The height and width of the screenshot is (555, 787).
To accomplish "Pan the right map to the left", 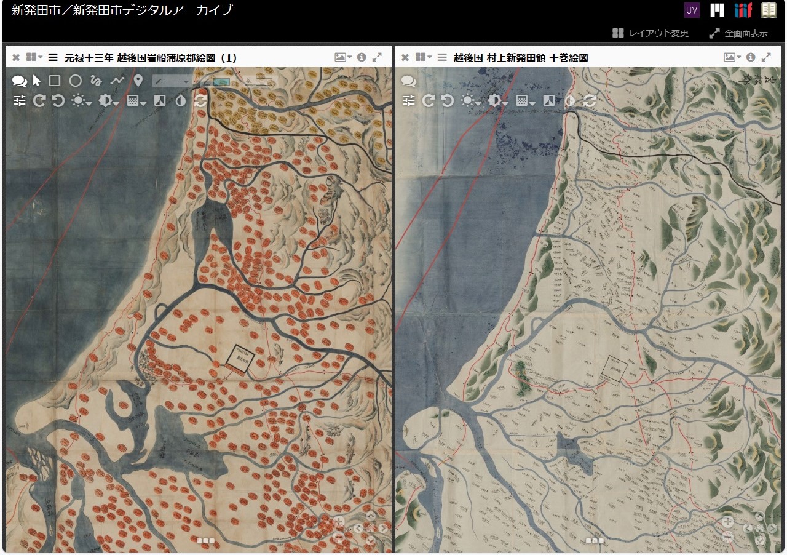I will pyautogui.click(x=748, y=528).
